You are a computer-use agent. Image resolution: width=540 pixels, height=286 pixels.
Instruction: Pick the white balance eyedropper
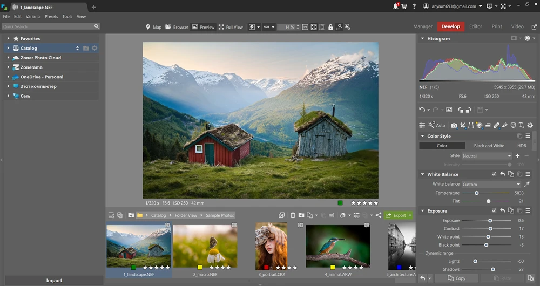point(527,184)
